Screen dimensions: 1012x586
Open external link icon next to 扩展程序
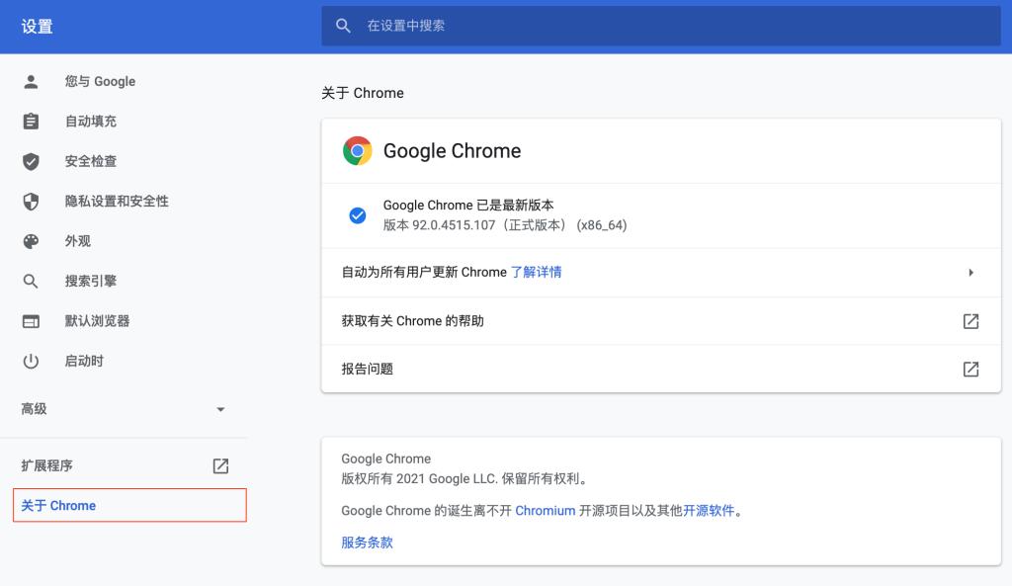tap(220, 465)
